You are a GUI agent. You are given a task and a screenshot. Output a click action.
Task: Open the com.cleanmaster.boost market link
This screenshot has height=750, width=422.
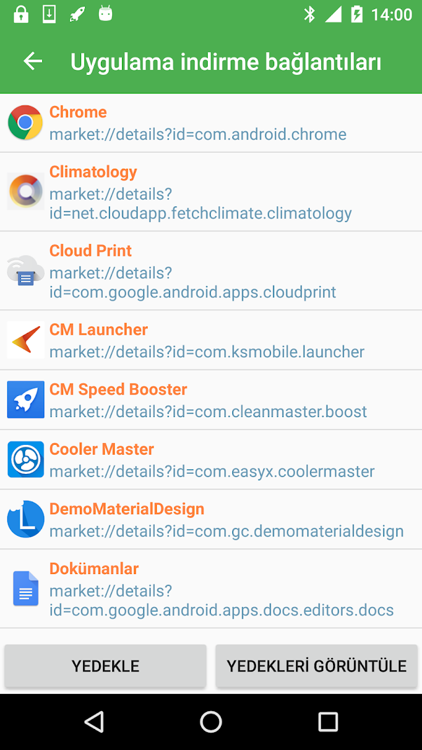[208, 411]
